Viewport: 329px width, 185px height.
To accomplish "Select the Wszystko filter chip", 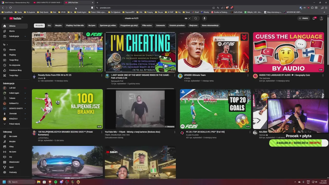I will coord(39,25).
